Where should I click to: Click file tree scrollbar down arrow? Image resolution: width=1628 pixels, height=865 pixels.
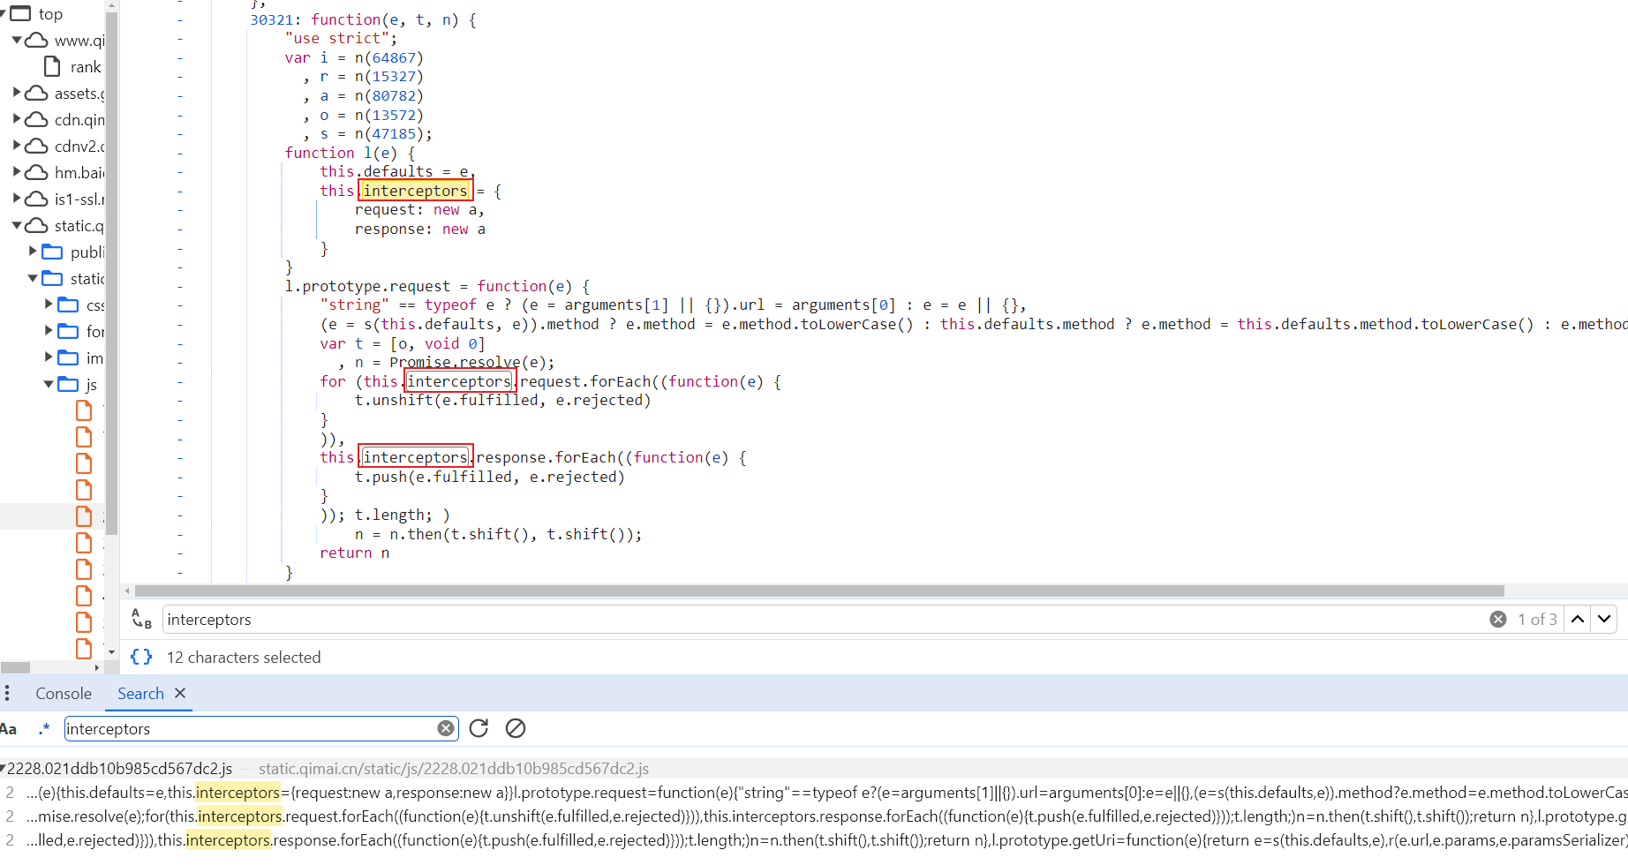111,652
